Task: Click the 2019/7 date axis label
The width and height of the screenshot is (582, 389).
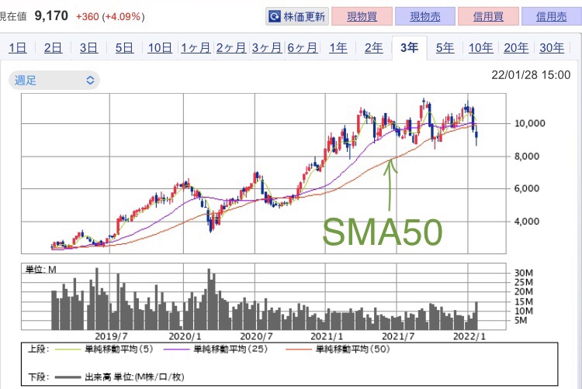Action: point(111,336)
